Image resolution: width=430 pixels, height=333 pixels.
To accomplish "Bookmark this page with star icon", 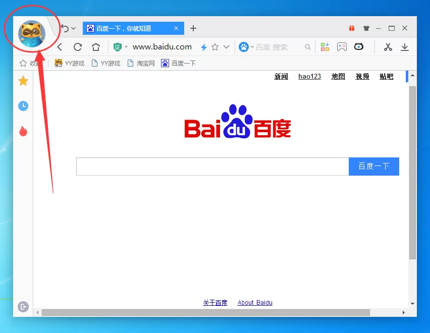I will click(x=215, y=47).
